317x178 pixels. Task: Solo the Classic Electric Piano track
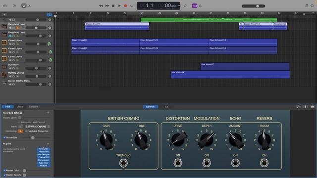pyautogui.click(x=13, y=85)
